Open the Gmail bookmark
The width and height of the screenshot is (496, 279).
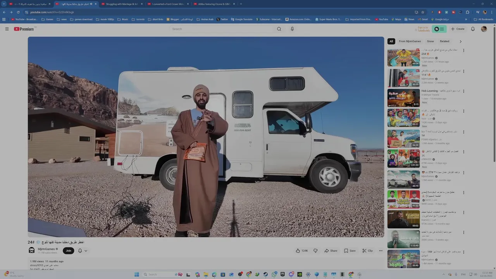click(x=423, y=19)
